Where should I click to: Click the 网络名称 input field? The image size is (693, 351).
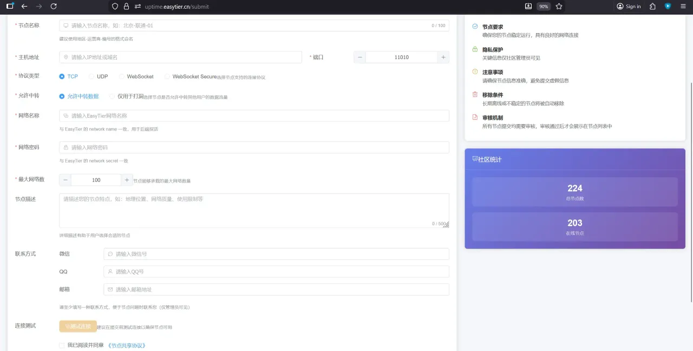254,116
